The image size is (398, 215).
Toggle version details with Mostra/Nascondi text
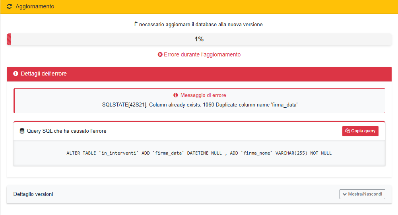(365, 194)
